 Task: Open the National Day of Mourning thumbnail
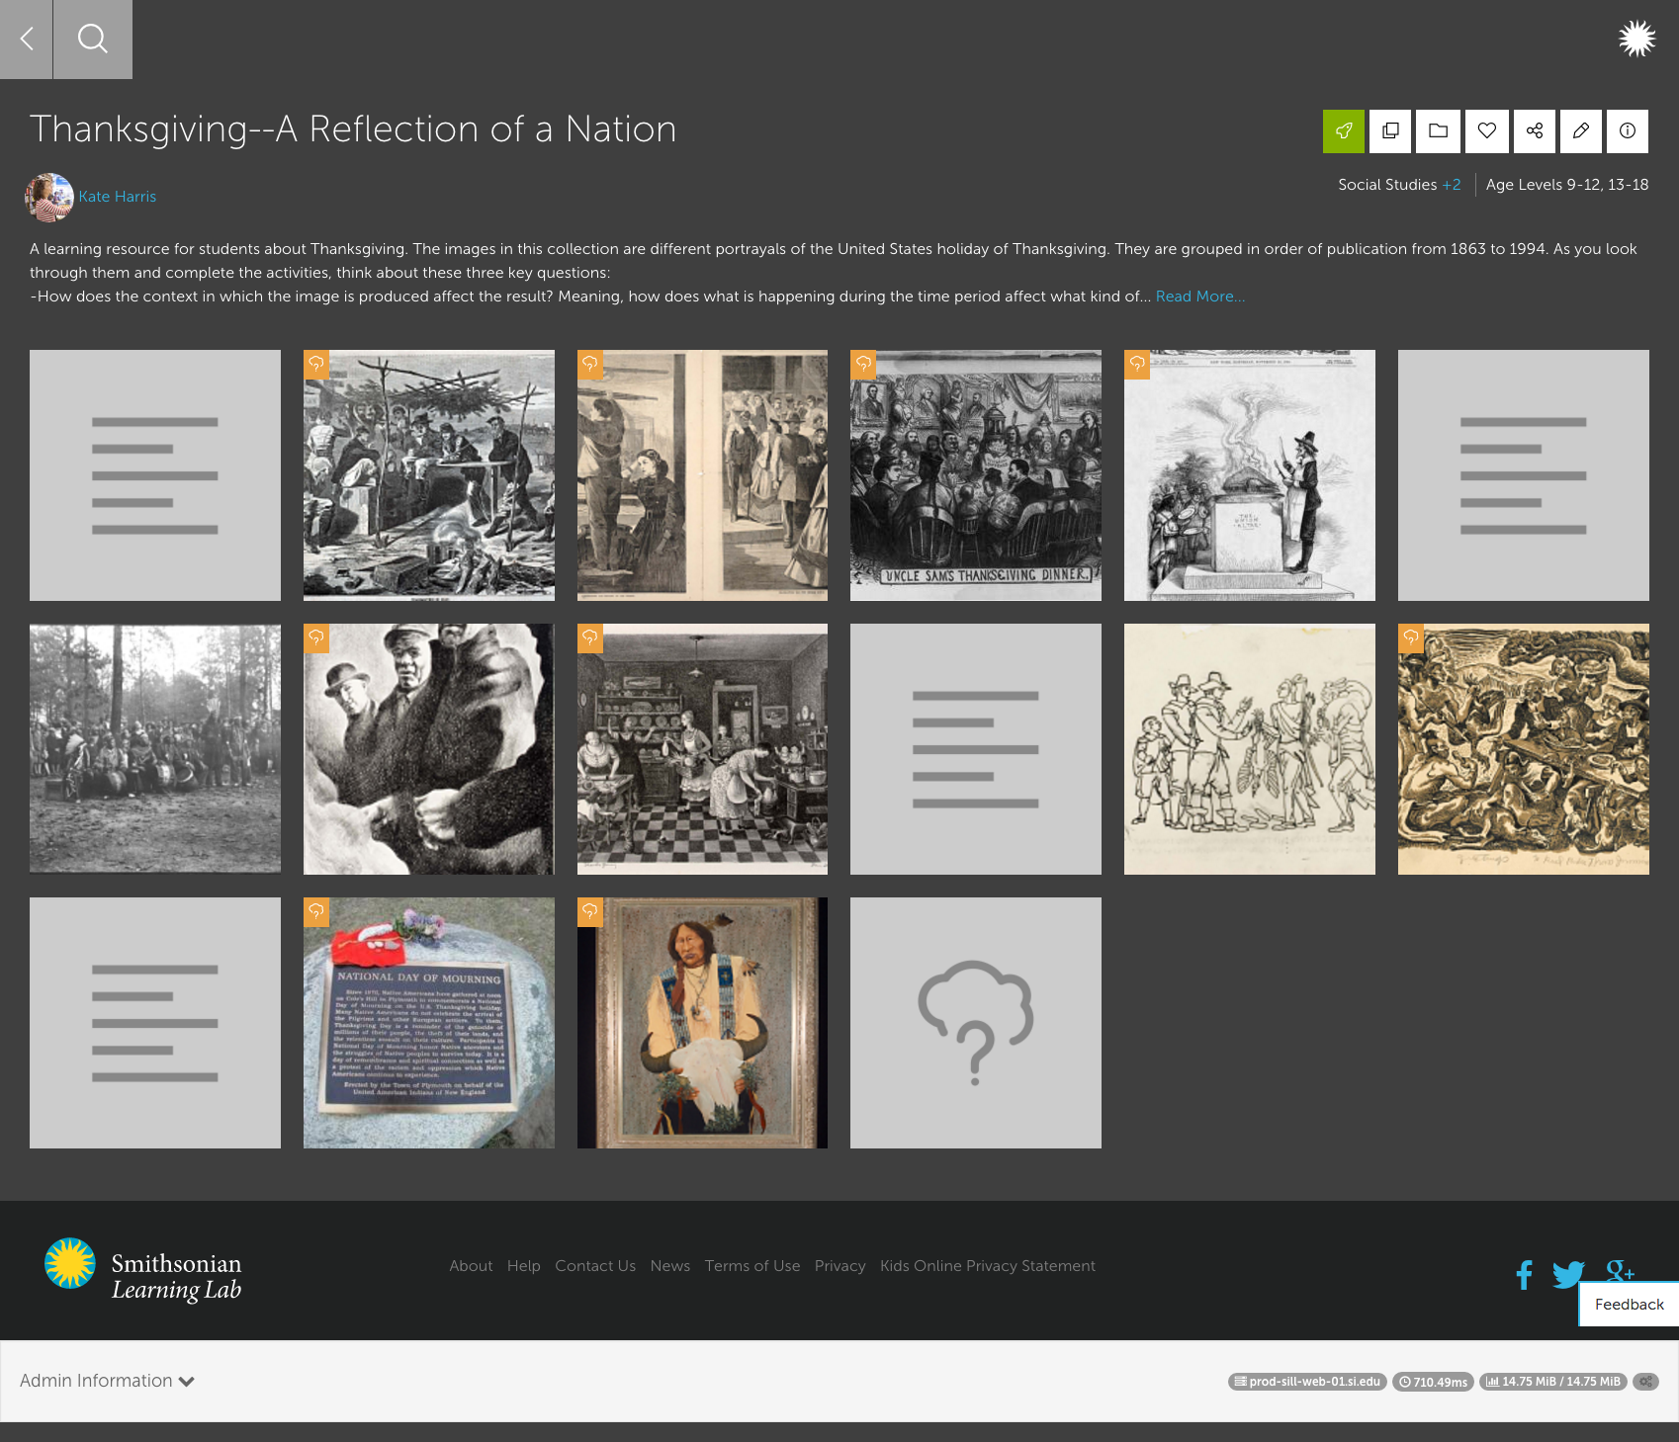429,1023
